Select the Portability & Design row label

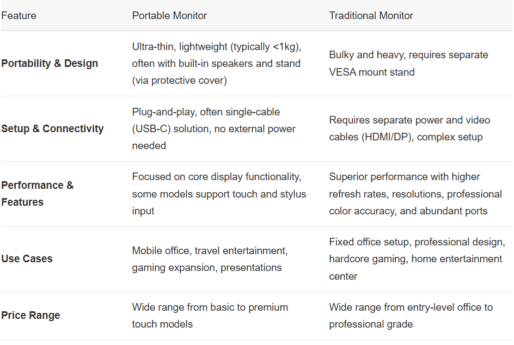[x=50, y=64]
